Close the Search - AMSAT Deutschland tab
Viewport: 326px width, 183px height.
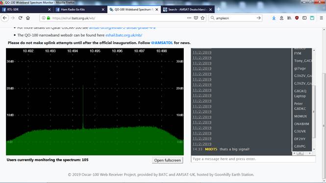[210, 10]
